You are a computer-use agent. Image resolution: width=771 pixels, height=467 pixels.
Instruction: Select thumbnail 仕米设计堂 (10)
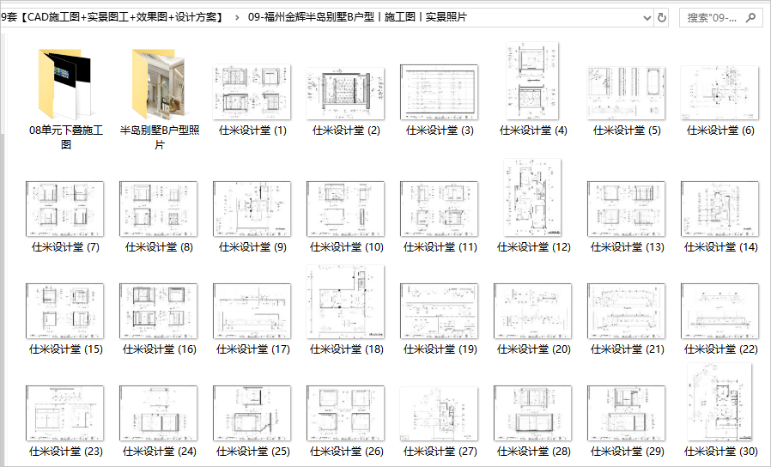[x=345, y=209]
